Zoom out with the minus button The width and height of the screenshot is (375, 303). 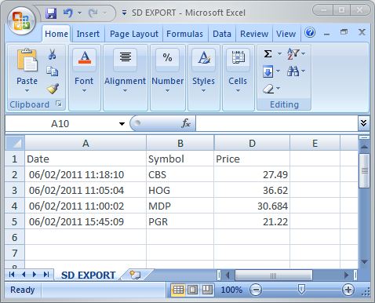tap(256, 290)
